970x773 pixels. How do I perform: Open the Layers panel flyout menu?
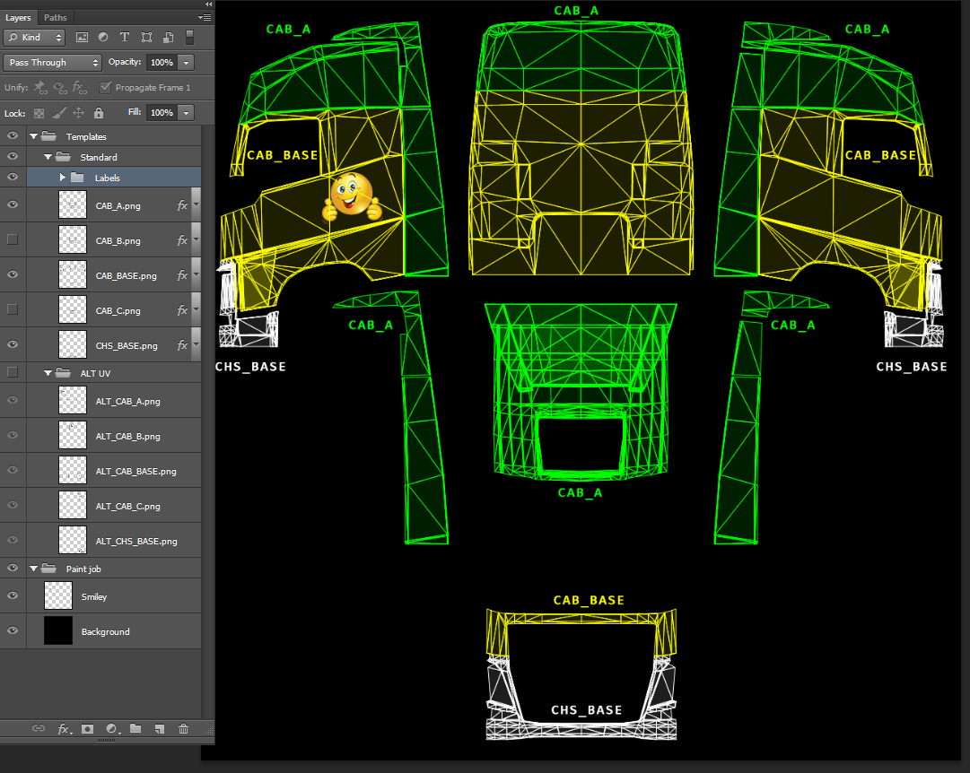click(x=205, y=17)
